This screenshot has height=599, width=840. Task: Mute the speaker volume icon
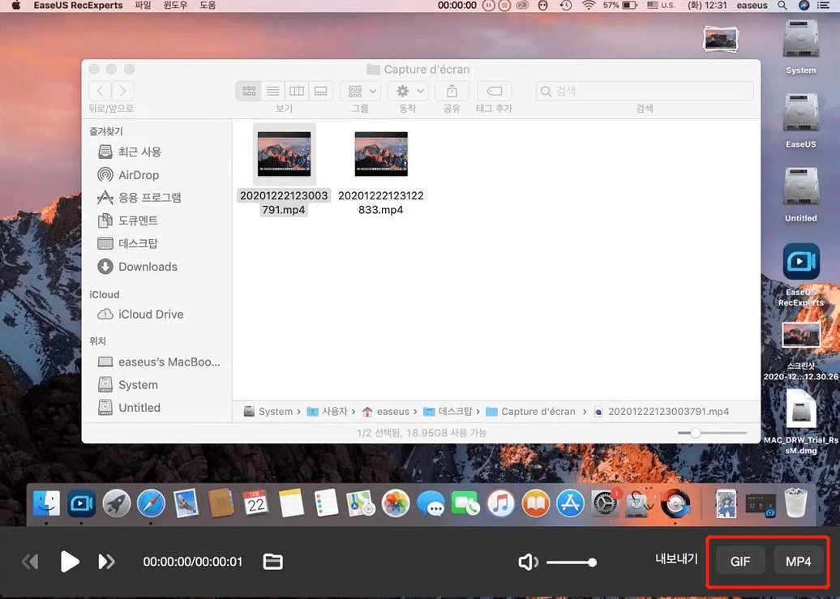pyautogui.click(x=528, y=562)
